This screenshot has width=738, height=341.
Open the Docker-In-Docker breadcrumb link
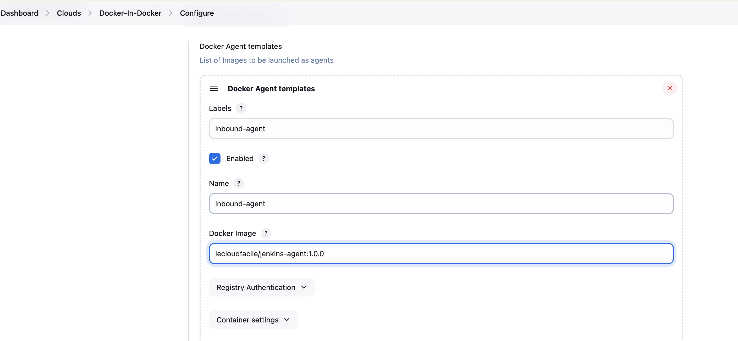[130, 13]
